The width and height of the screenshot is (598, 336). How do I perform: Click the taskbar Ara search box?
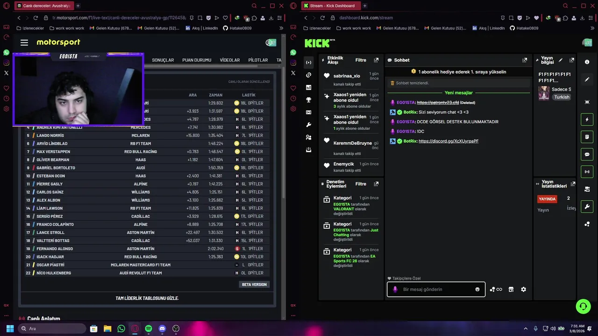[52, 329]
